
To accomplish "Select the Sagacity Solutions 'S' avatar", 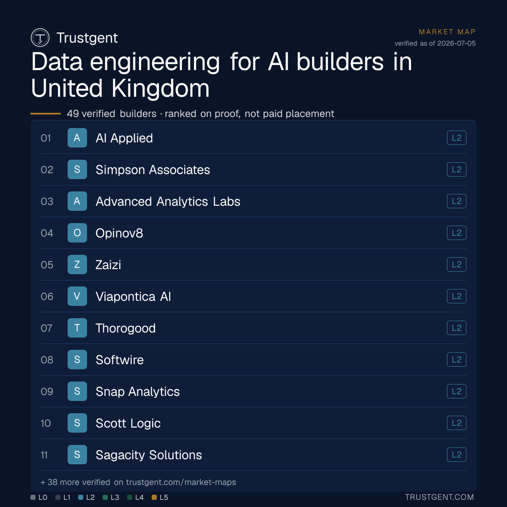I will pos(77,455).
